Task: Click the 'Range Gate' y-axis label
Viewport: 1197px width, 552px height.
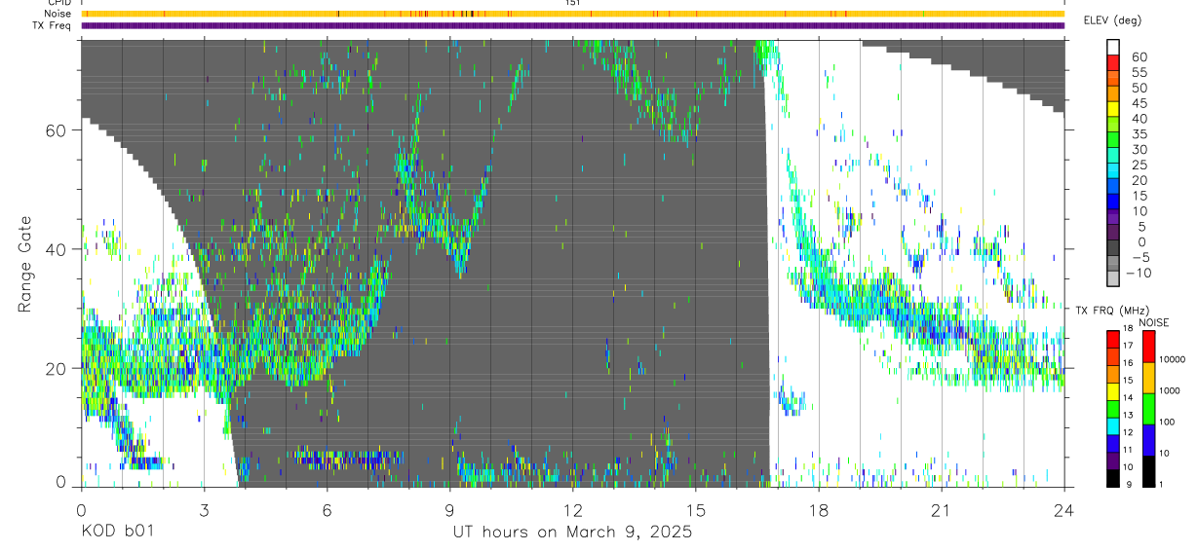Action: coord(26,264)
